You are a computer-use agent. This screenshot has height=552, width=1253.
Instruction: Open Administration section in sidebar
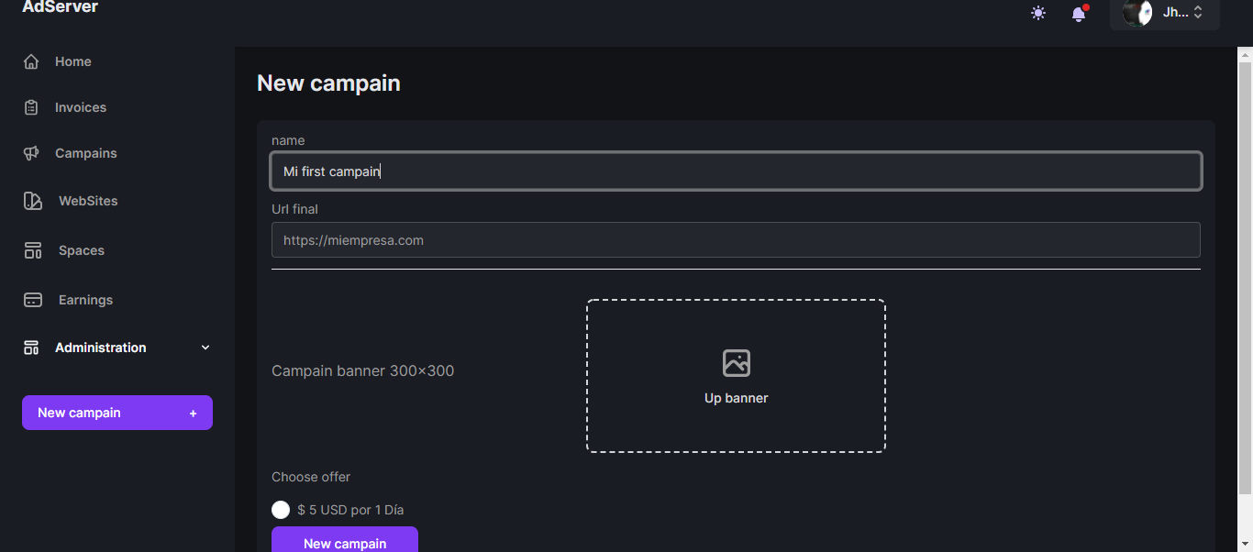(117, 348)
